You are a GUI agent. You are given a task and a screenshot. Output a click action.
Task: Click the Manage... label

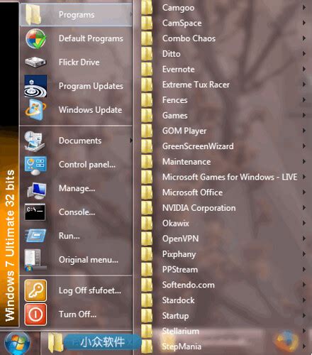coord(77,188)
